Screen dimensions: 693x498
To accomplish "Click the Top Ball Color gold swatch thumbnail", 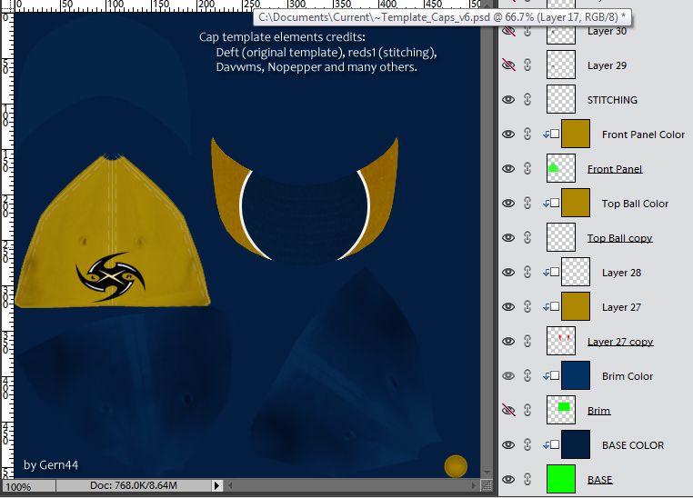I will point(576,204).
